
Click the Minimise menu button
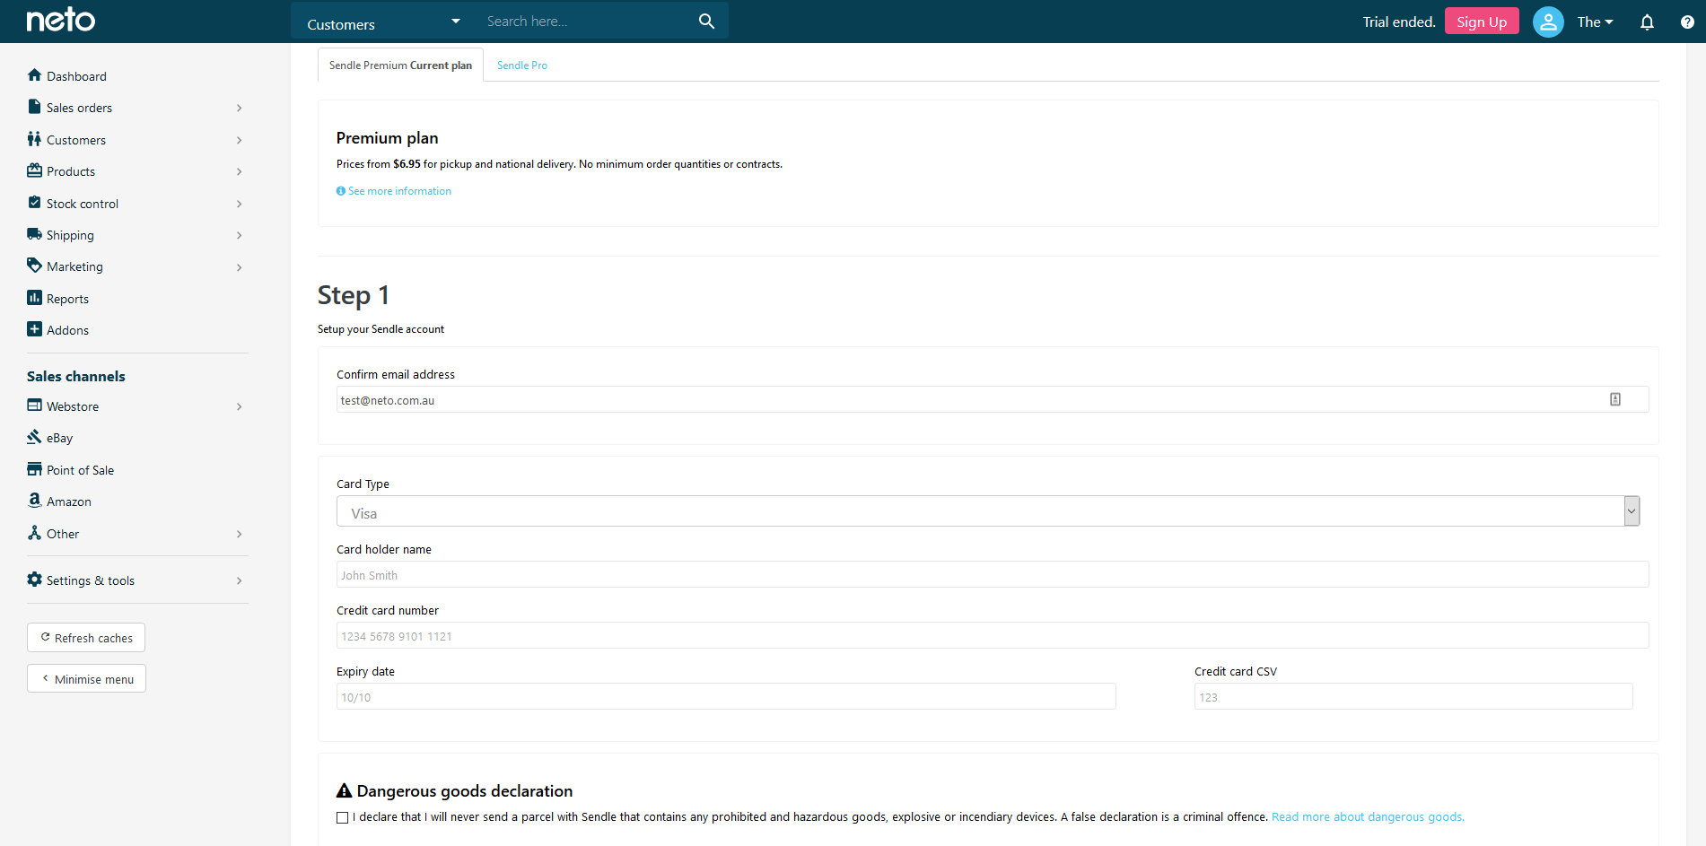(86, 679)
